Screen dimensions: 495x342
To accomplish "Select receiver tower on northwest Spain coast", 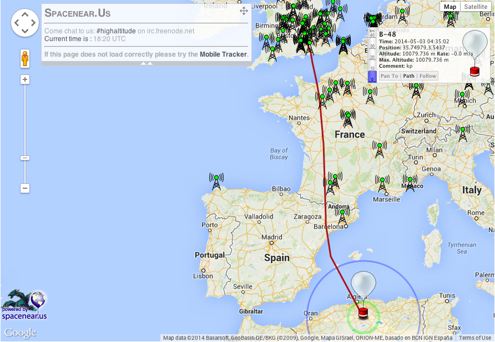I will [216, 182].
